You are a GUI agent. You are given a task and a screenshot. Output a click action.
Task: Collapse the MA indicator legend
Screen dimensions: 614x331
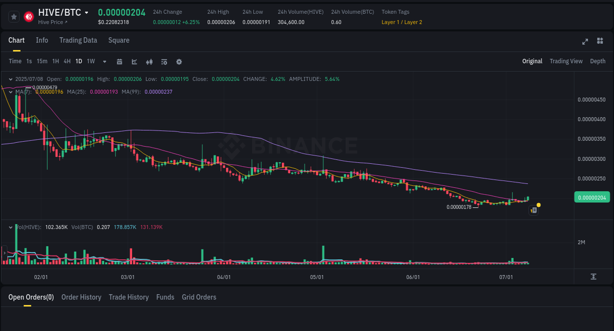(10, 91)
